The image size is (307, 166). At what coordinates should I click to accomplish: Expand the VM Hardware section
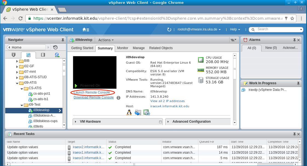pyautogui.click(x=76, y=122)
